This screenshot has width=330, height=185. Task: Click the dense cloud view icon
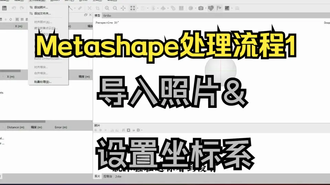click(x=143, y=8)
